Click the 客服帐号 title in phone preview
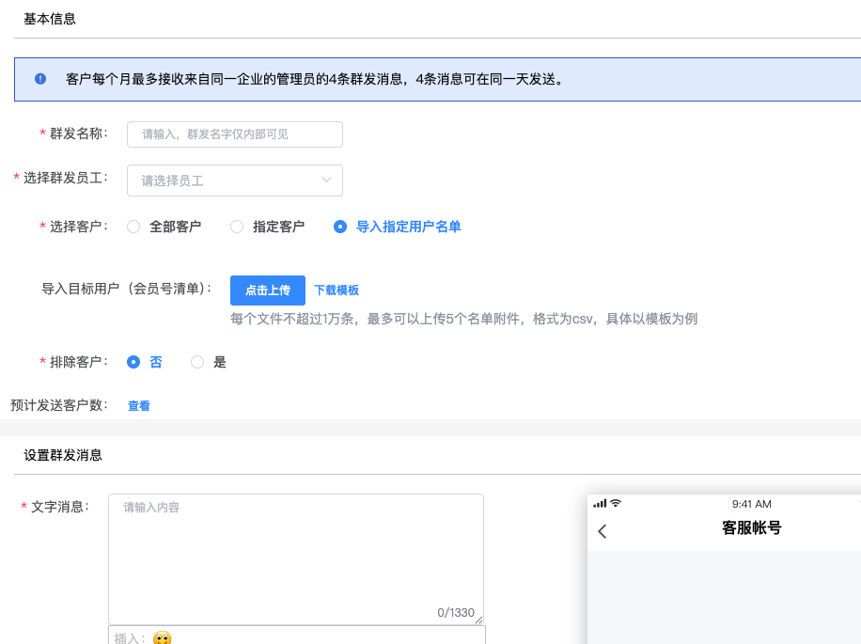Viewport: 861px width, 644px height. click(752, 528)
